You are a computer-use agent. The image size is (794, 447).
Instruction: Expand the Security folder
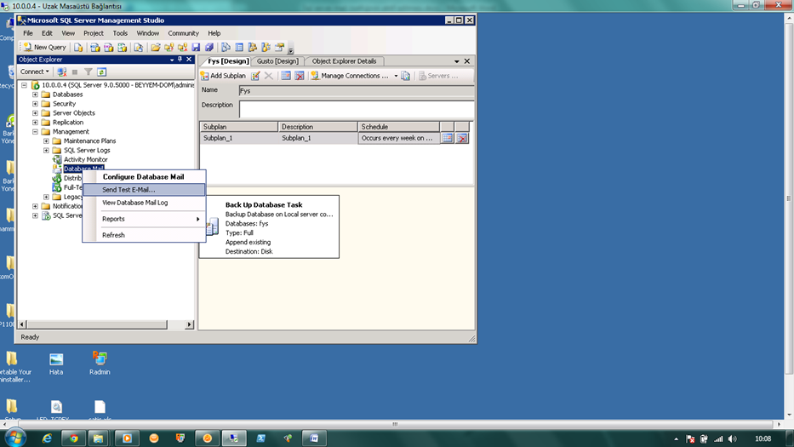pos(35,104)
